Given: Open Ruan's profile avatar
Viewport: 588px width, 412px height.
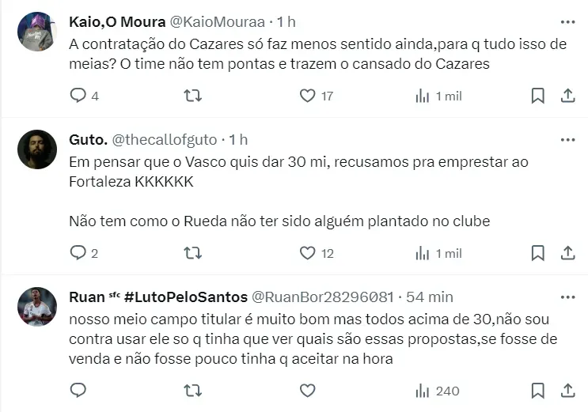Looking at the screenshot, I should pos(37,307).
